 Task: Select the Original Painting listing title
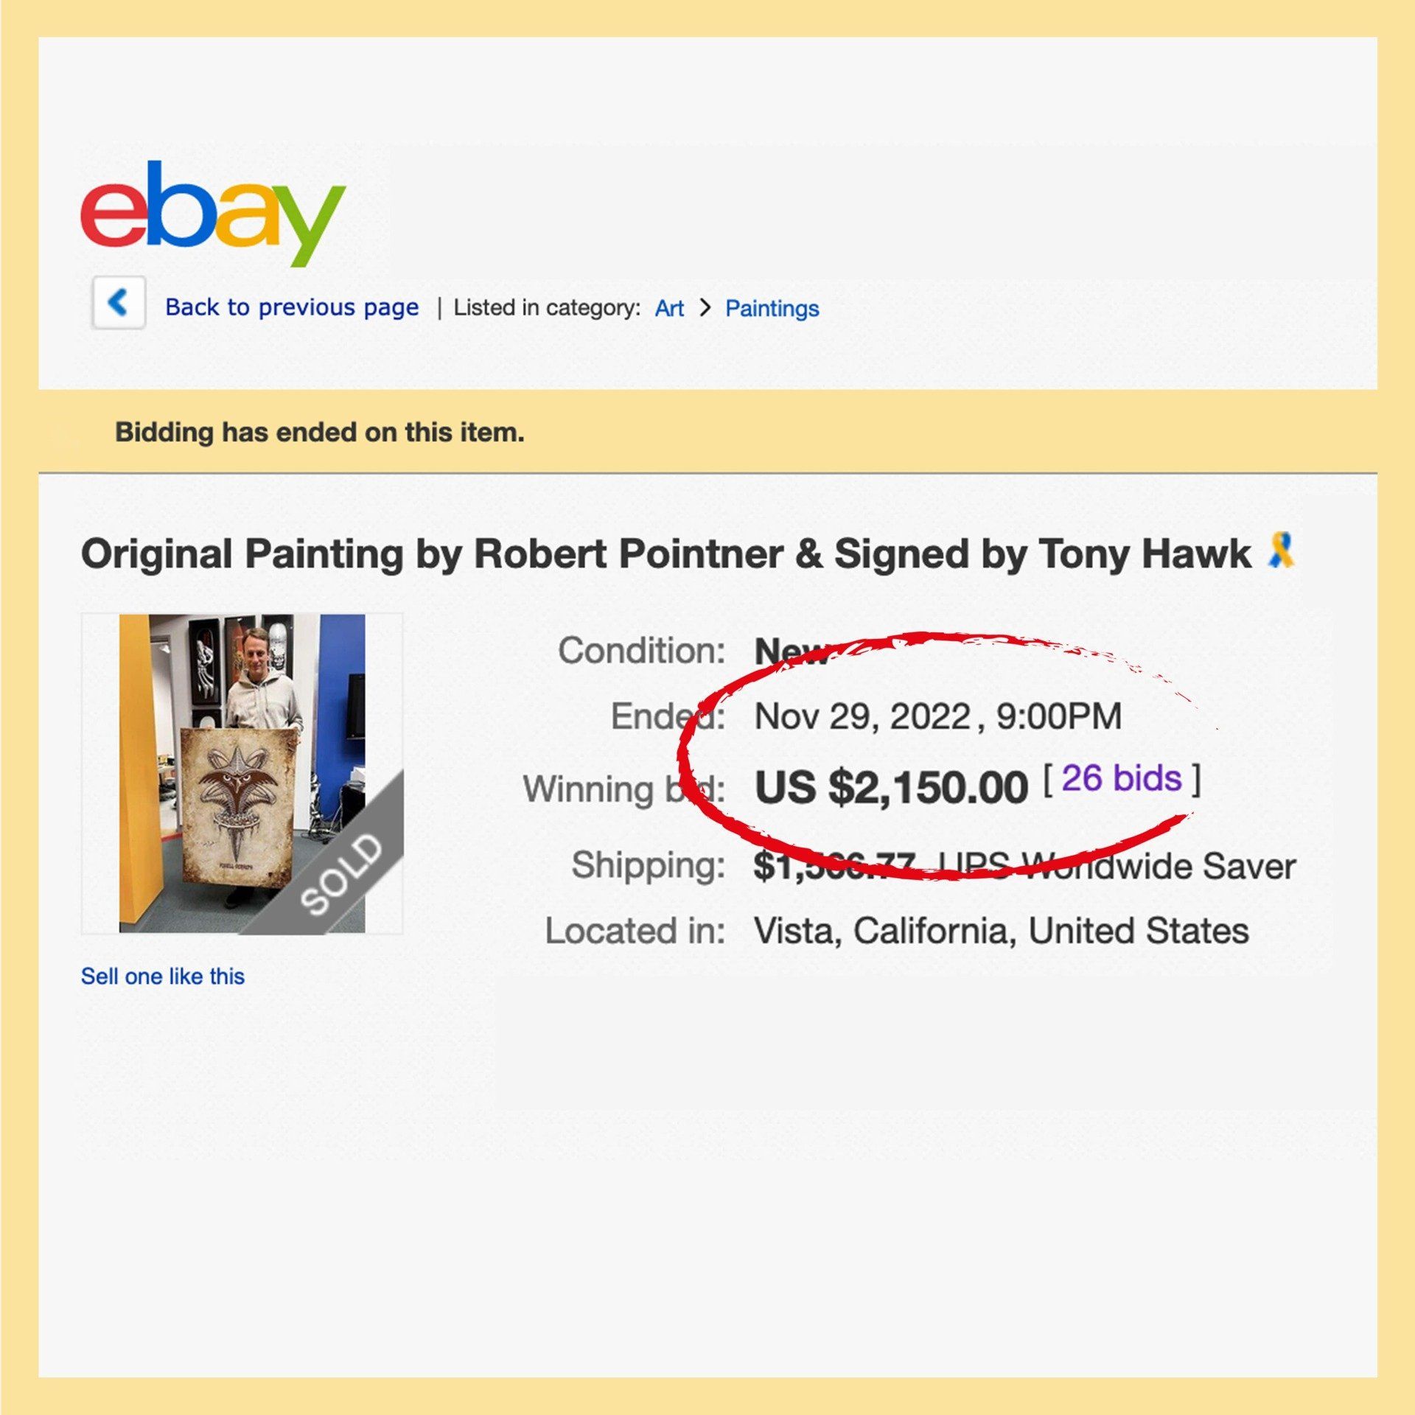665,554
